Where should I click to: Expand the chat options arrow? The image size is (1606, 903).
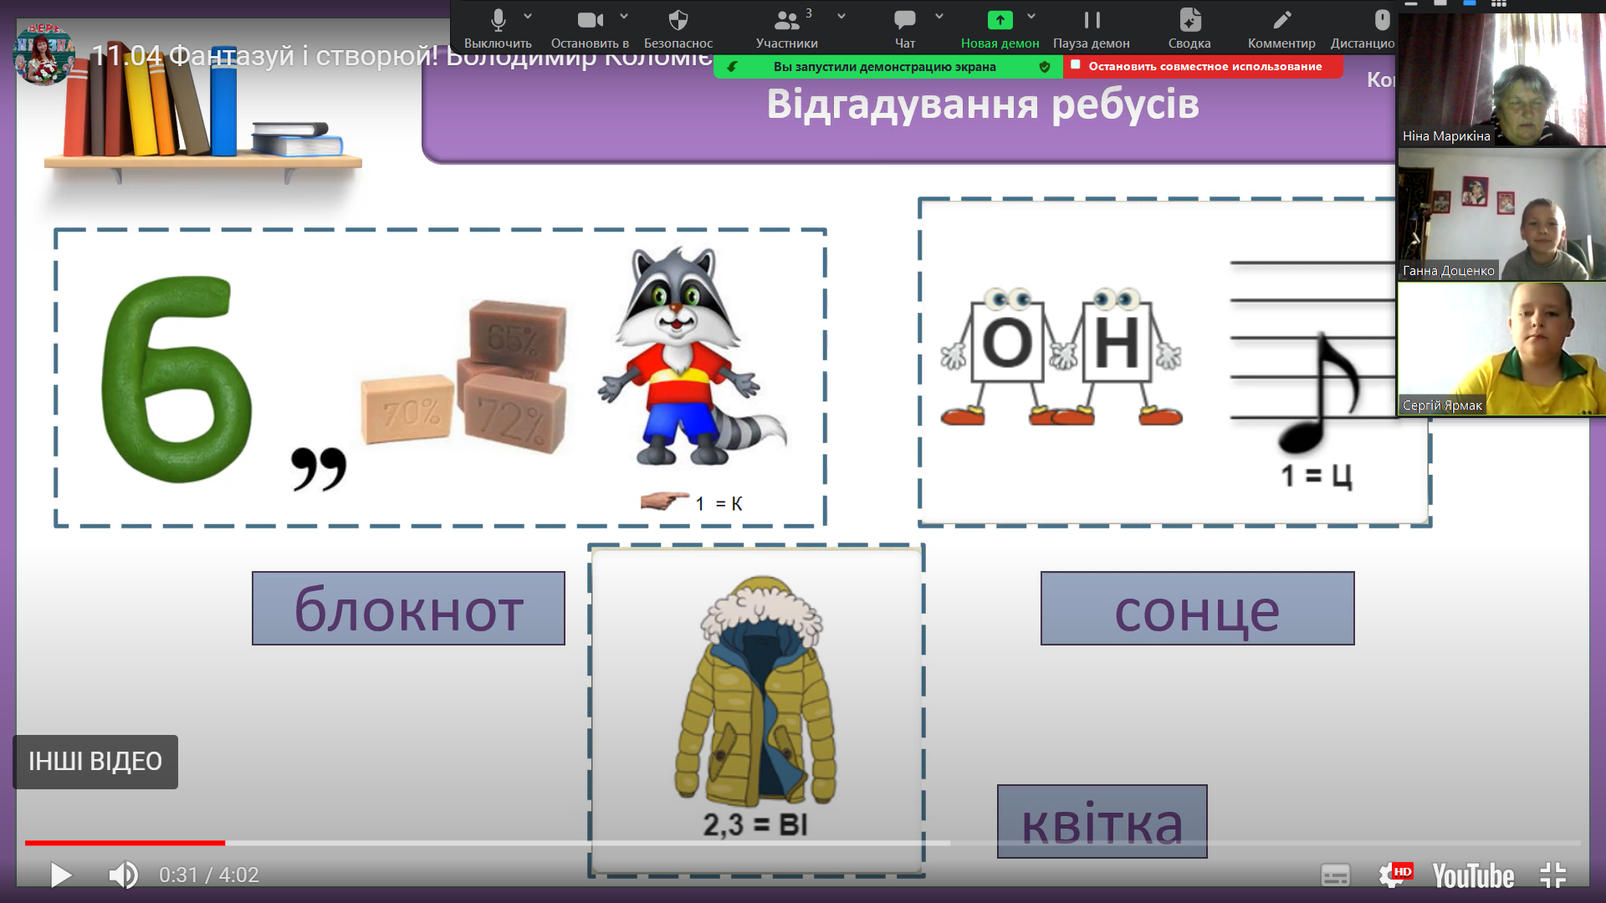point(939,17)
